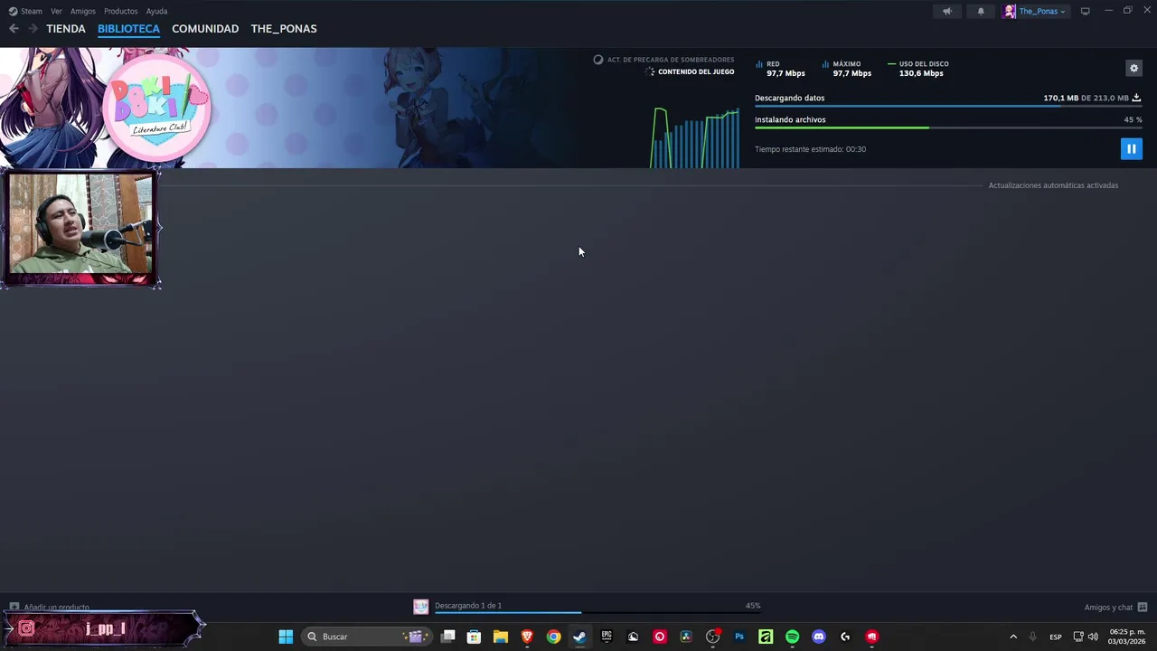
Task: Open Logitech G HUB from taskbar
Action: pyautogui.click(x=845, y=637)
